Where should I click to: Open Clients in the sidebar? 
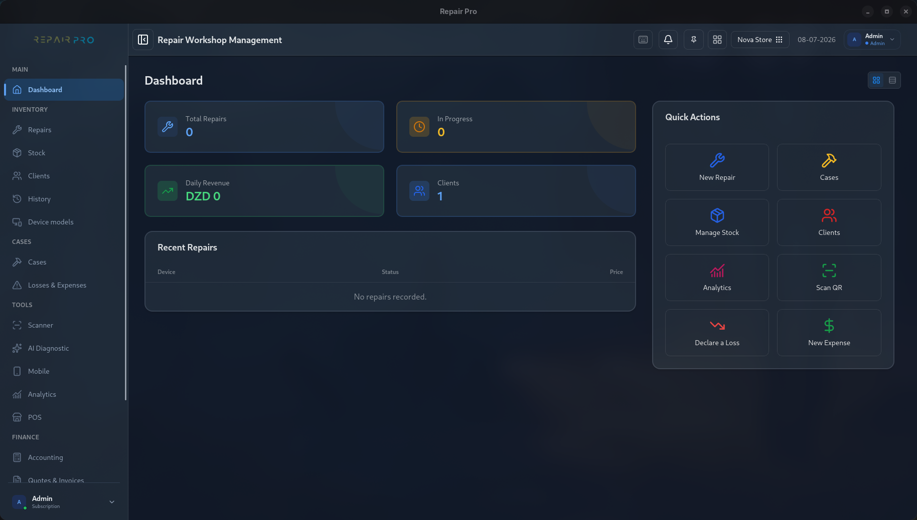(x=64, y=176)
